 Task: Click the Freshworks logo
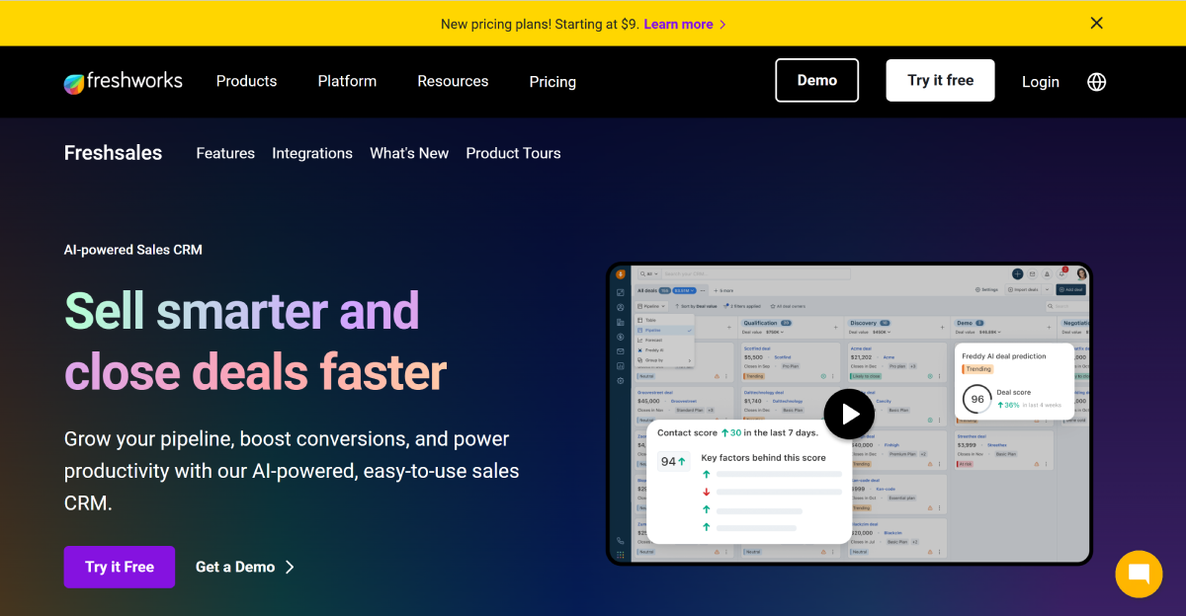click(x=123, y=82)
